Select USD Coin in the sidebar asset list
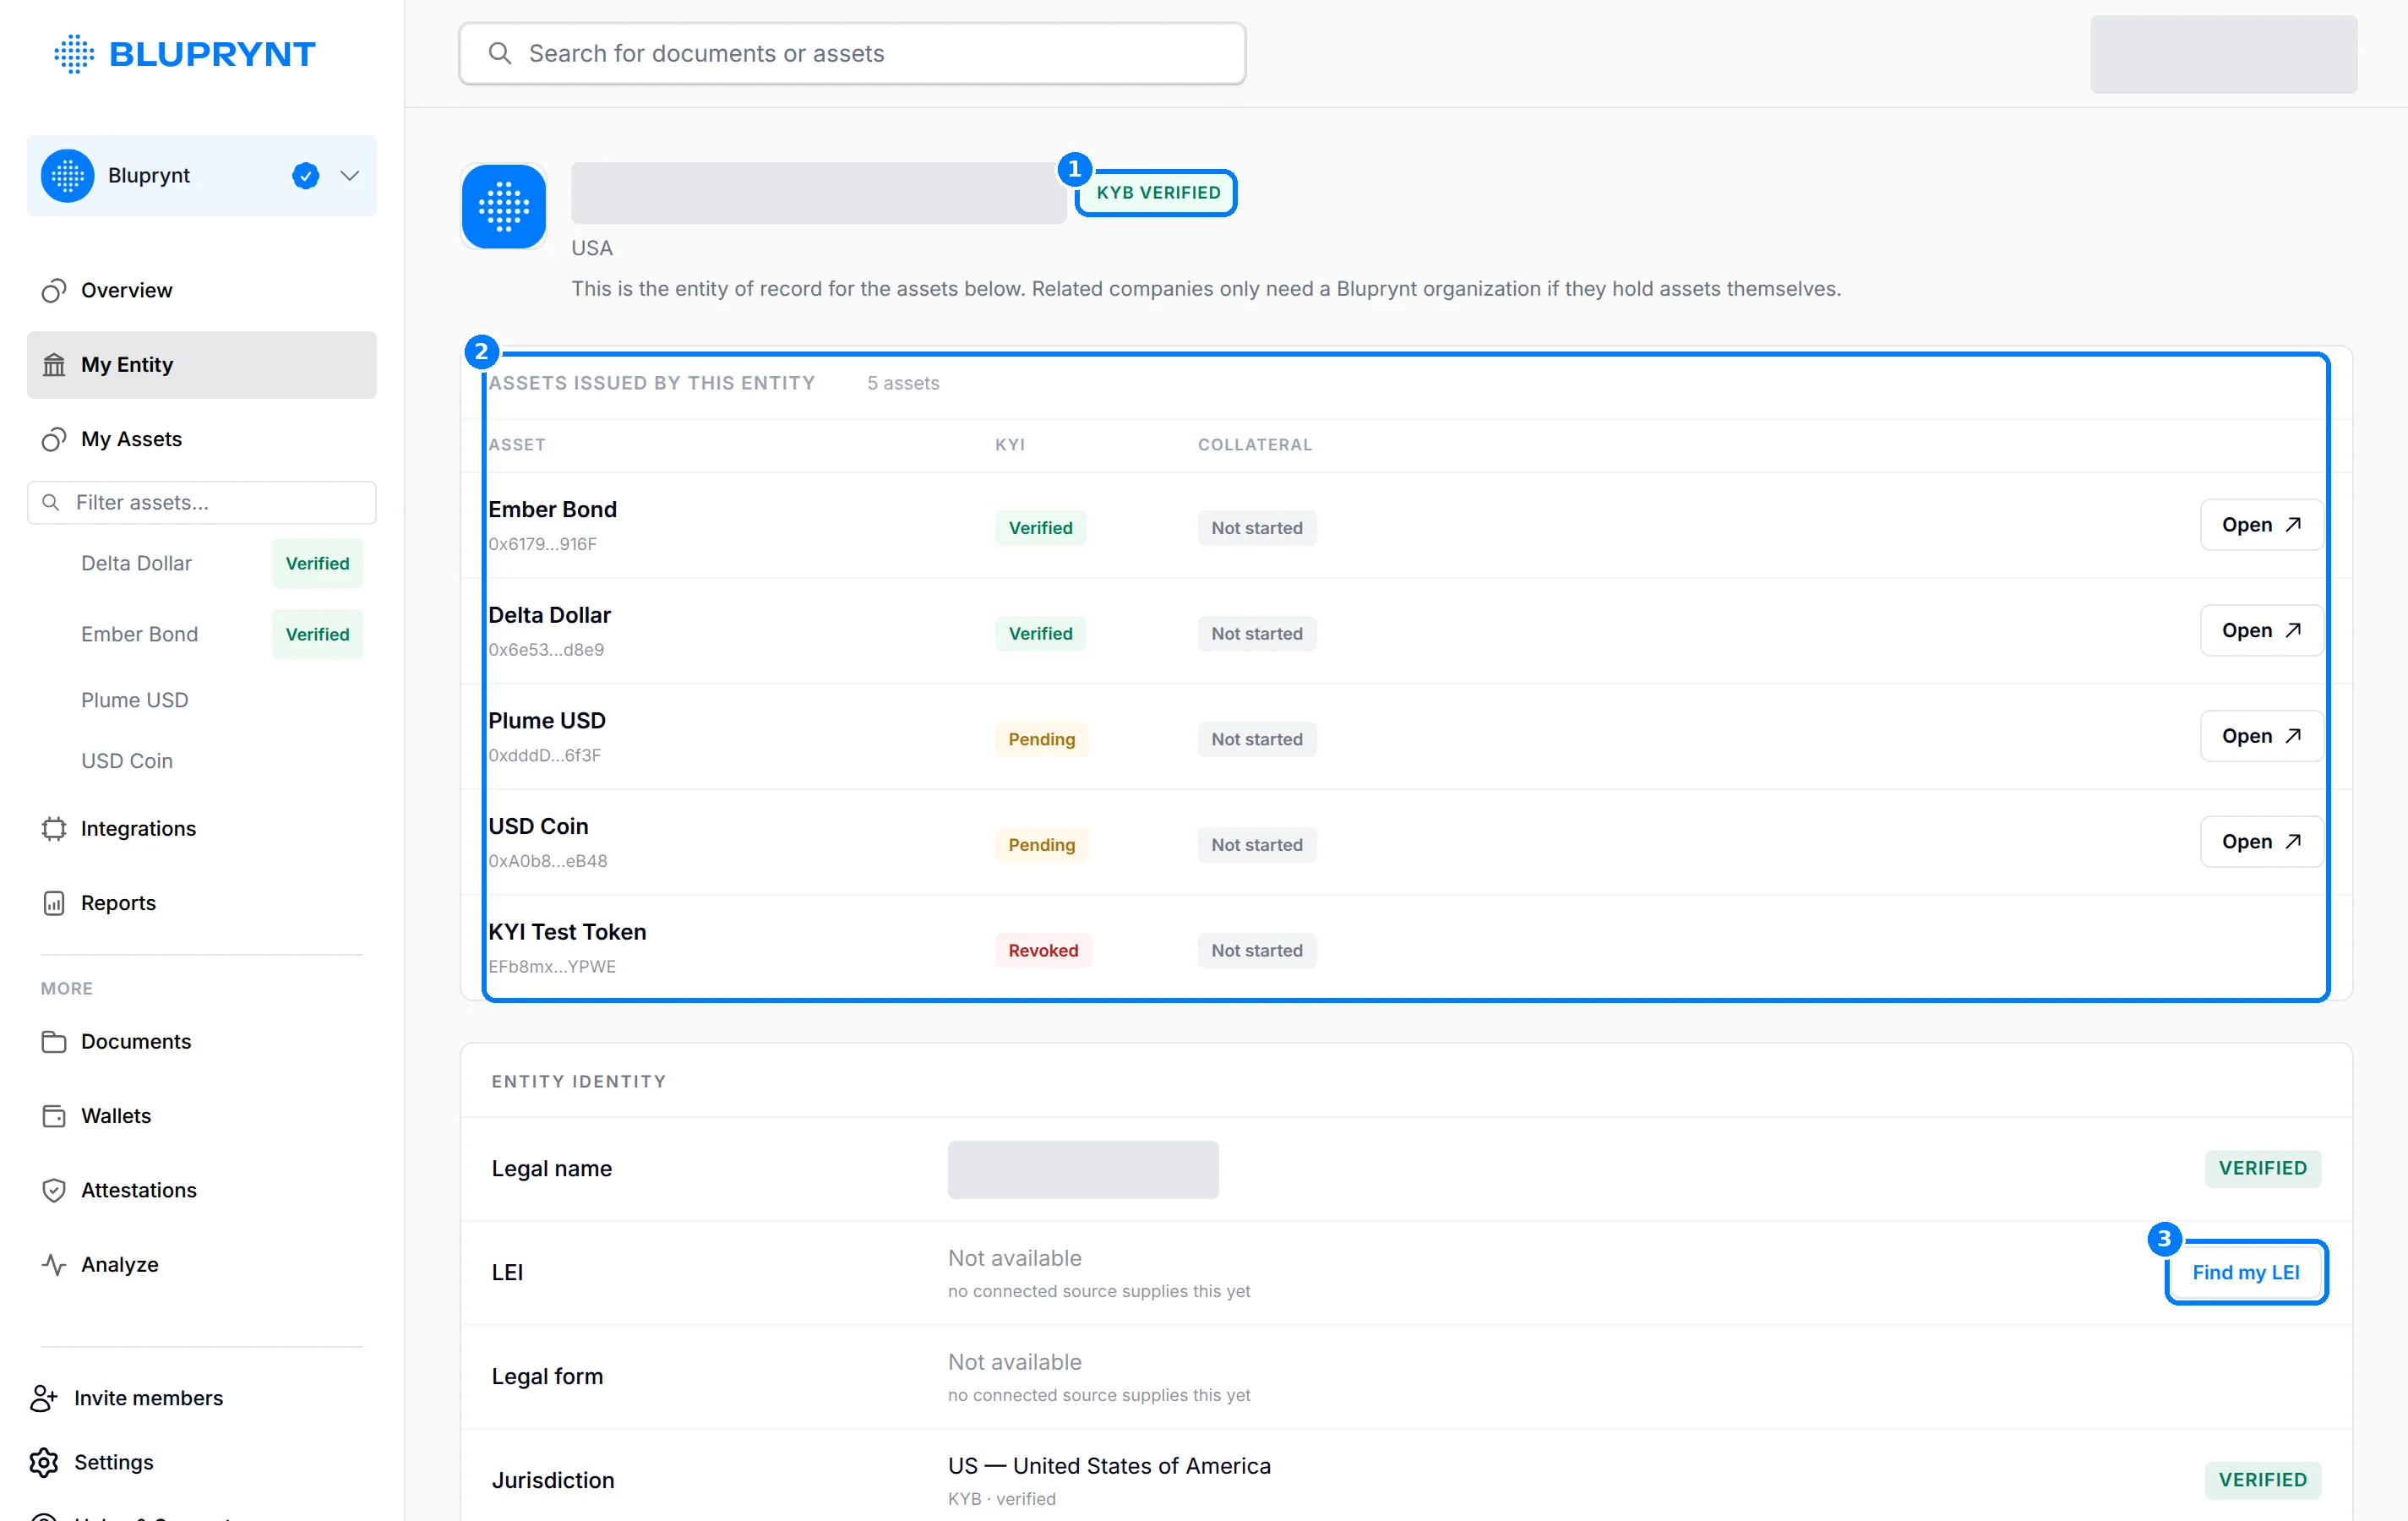2408x1521 pixels. pos(127,761)
